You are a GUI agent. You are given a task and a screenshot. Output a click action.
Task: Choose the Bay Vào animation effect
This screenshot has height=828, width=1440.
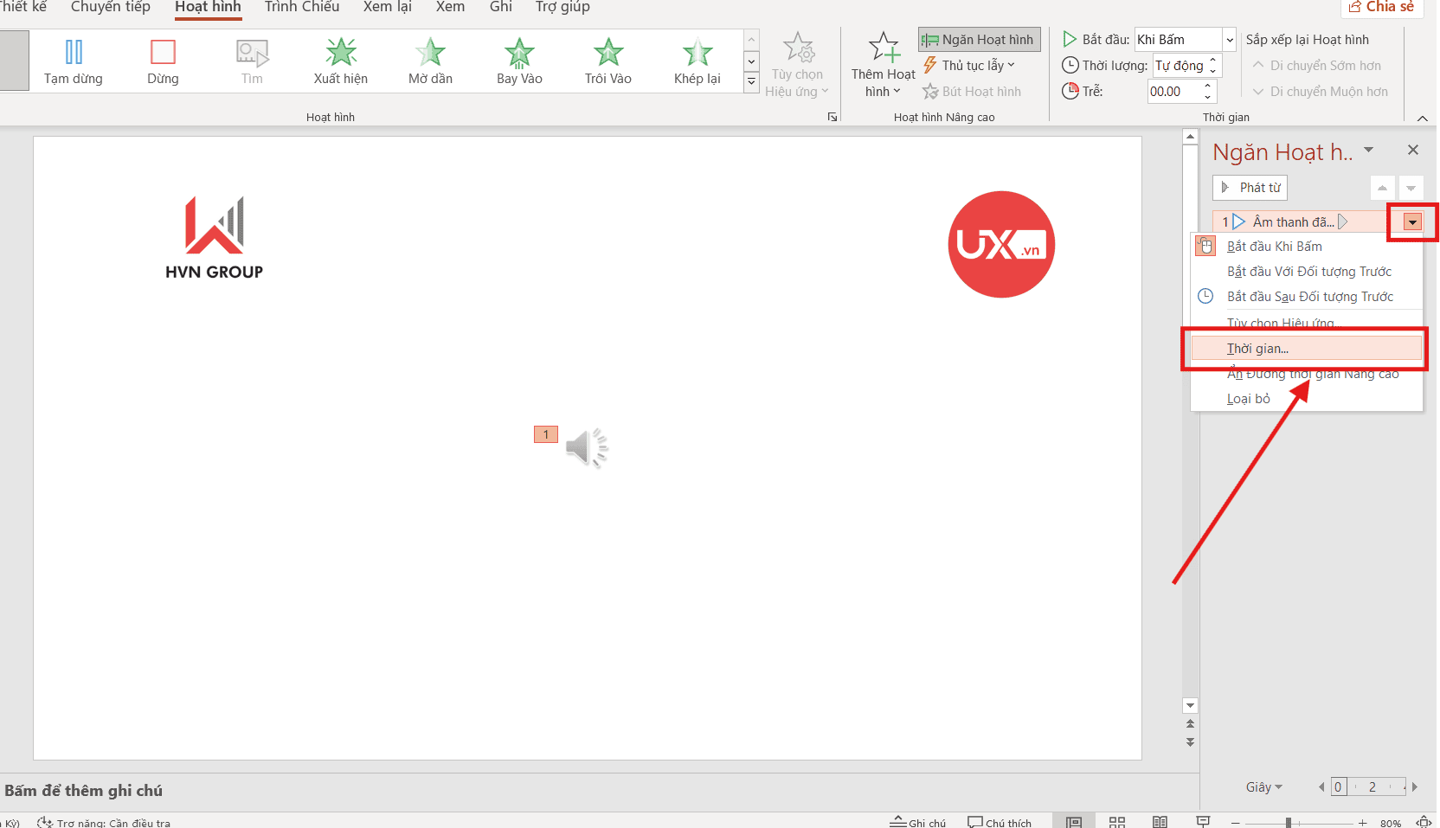tap(519, 61)
